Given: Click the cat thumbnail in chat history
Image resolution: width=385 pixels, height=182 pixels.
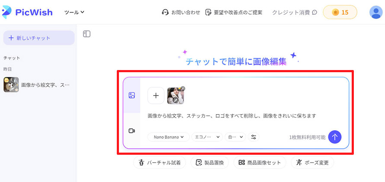Looking at the screenshot, I should [x=11, y=85].
